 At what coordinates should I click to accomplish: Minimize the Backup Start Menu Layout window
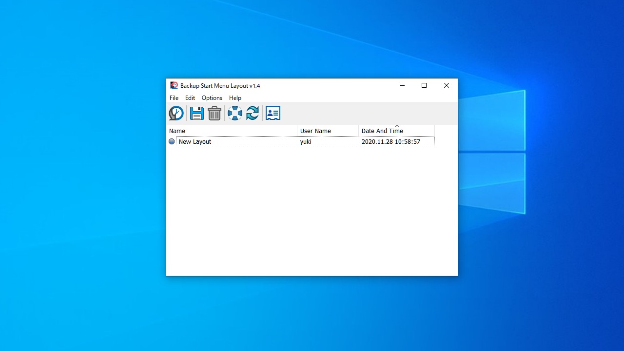point(402,85)
